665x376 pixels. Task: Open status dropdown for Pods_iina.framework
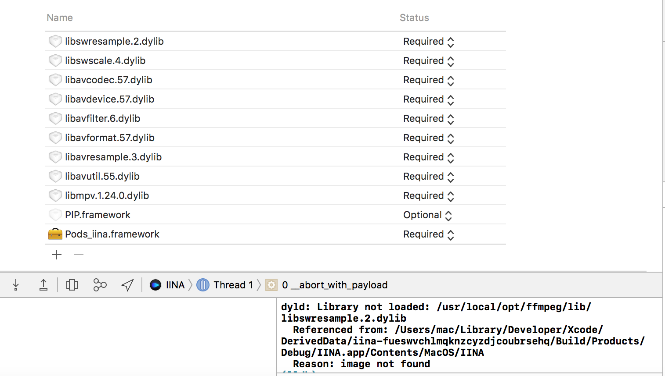click(x=429, y=234)
